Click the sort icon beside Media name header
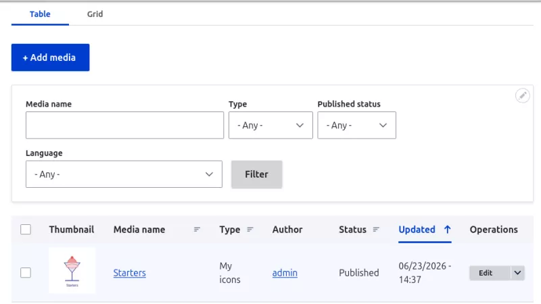The image size is (541, 304). click(197, 230)
